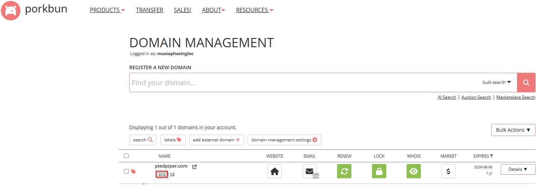Click the DNS link under piedpiper.com

(162, 174)
